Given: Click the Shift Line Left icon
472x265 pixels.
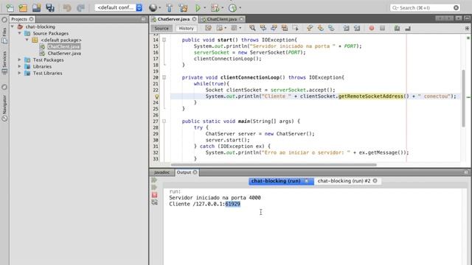Looking at the screenshot, I should 346,28.
